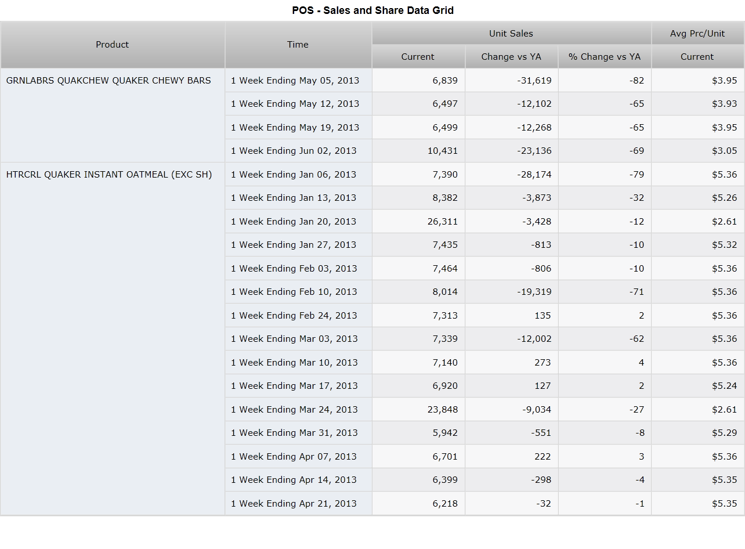Viewport: 745px width, 549px height.
Task: Select the 1 Week Ending Jan 13, 2013 row
Action: [298, 198]
